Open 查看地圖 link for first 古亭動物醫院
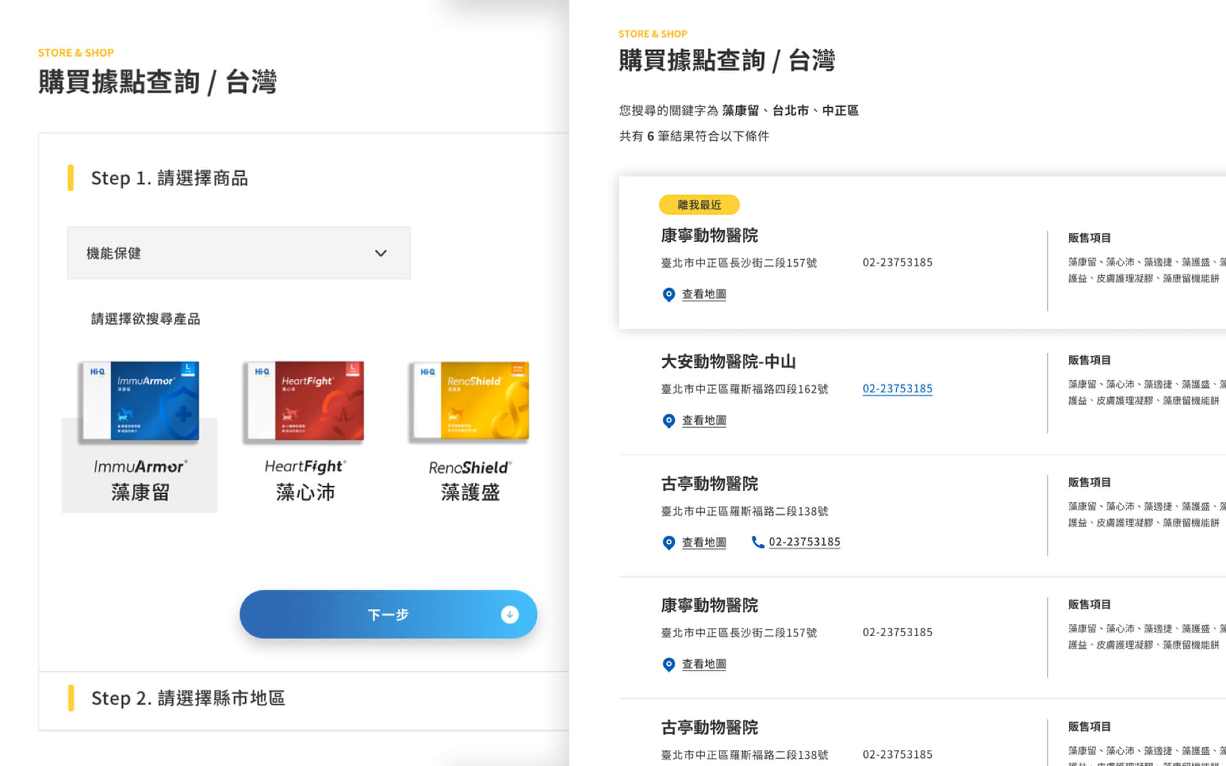 tap(704, 543)
